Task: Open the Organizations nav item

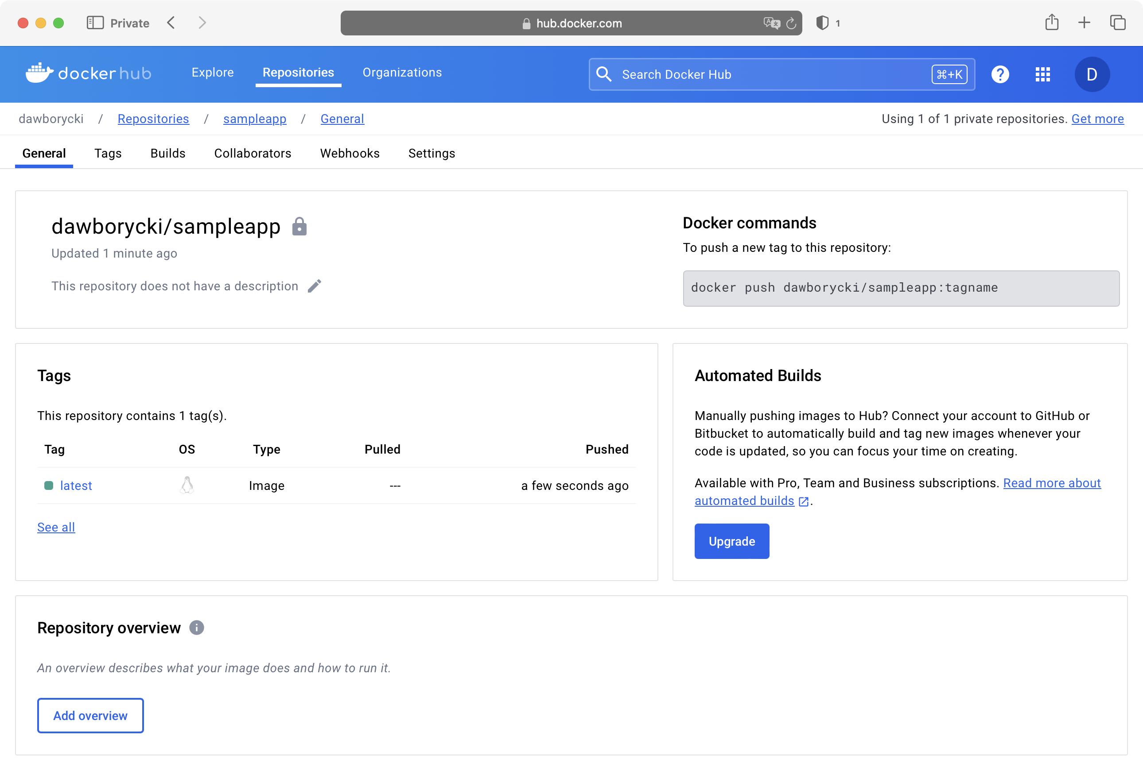Action: tap(402, 72)
